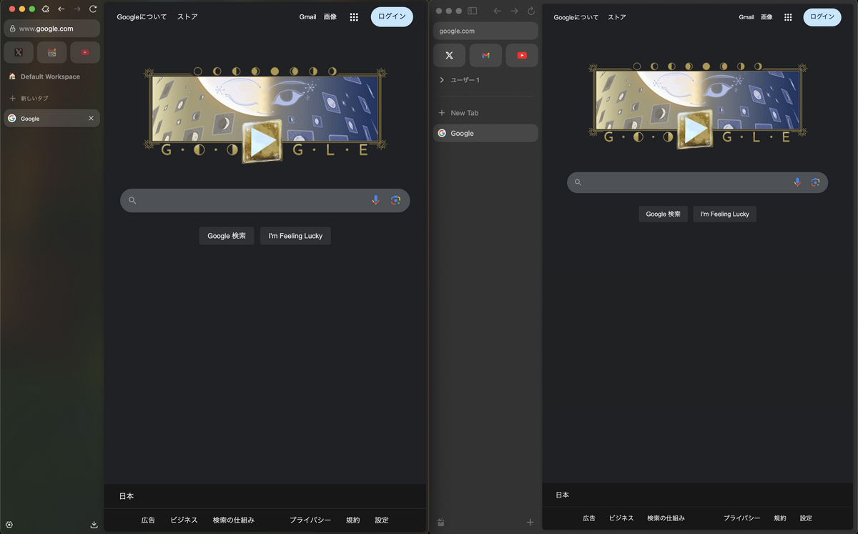Open pinned Gmail tile in left window
858x534 pixels.
pos(51,52)
